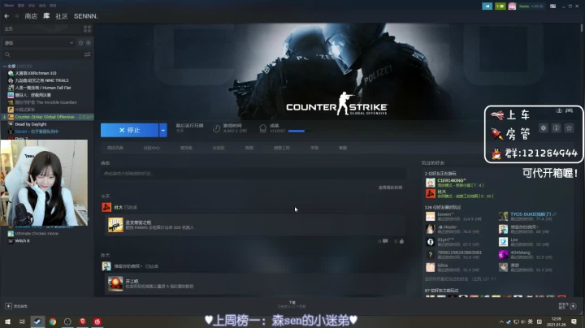Screen dimensions: 585x328
Task: Open the 社区 community tab
Action: [x=62, y=16]
